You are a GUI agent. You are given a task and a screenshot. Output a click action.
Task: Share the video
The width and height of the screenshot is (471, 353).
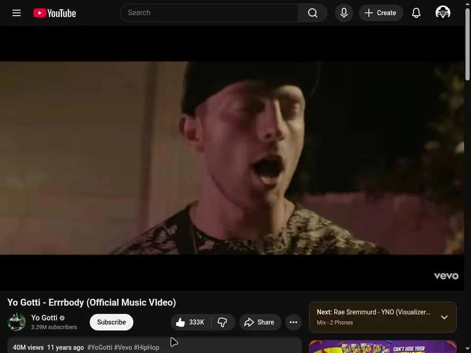pyautogui.click(x=260, y=322)
